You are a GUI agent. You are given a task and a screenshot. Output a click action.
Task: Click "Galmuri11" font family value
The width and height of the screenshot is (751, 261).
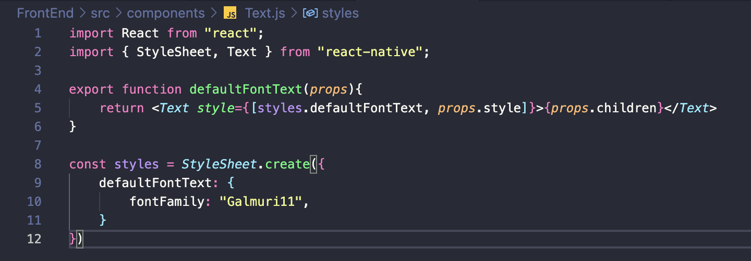(261, 202)
